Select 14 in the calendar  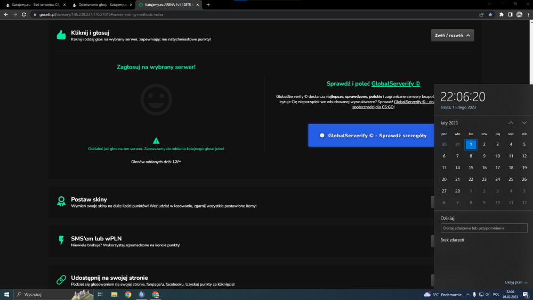point(457,168)
